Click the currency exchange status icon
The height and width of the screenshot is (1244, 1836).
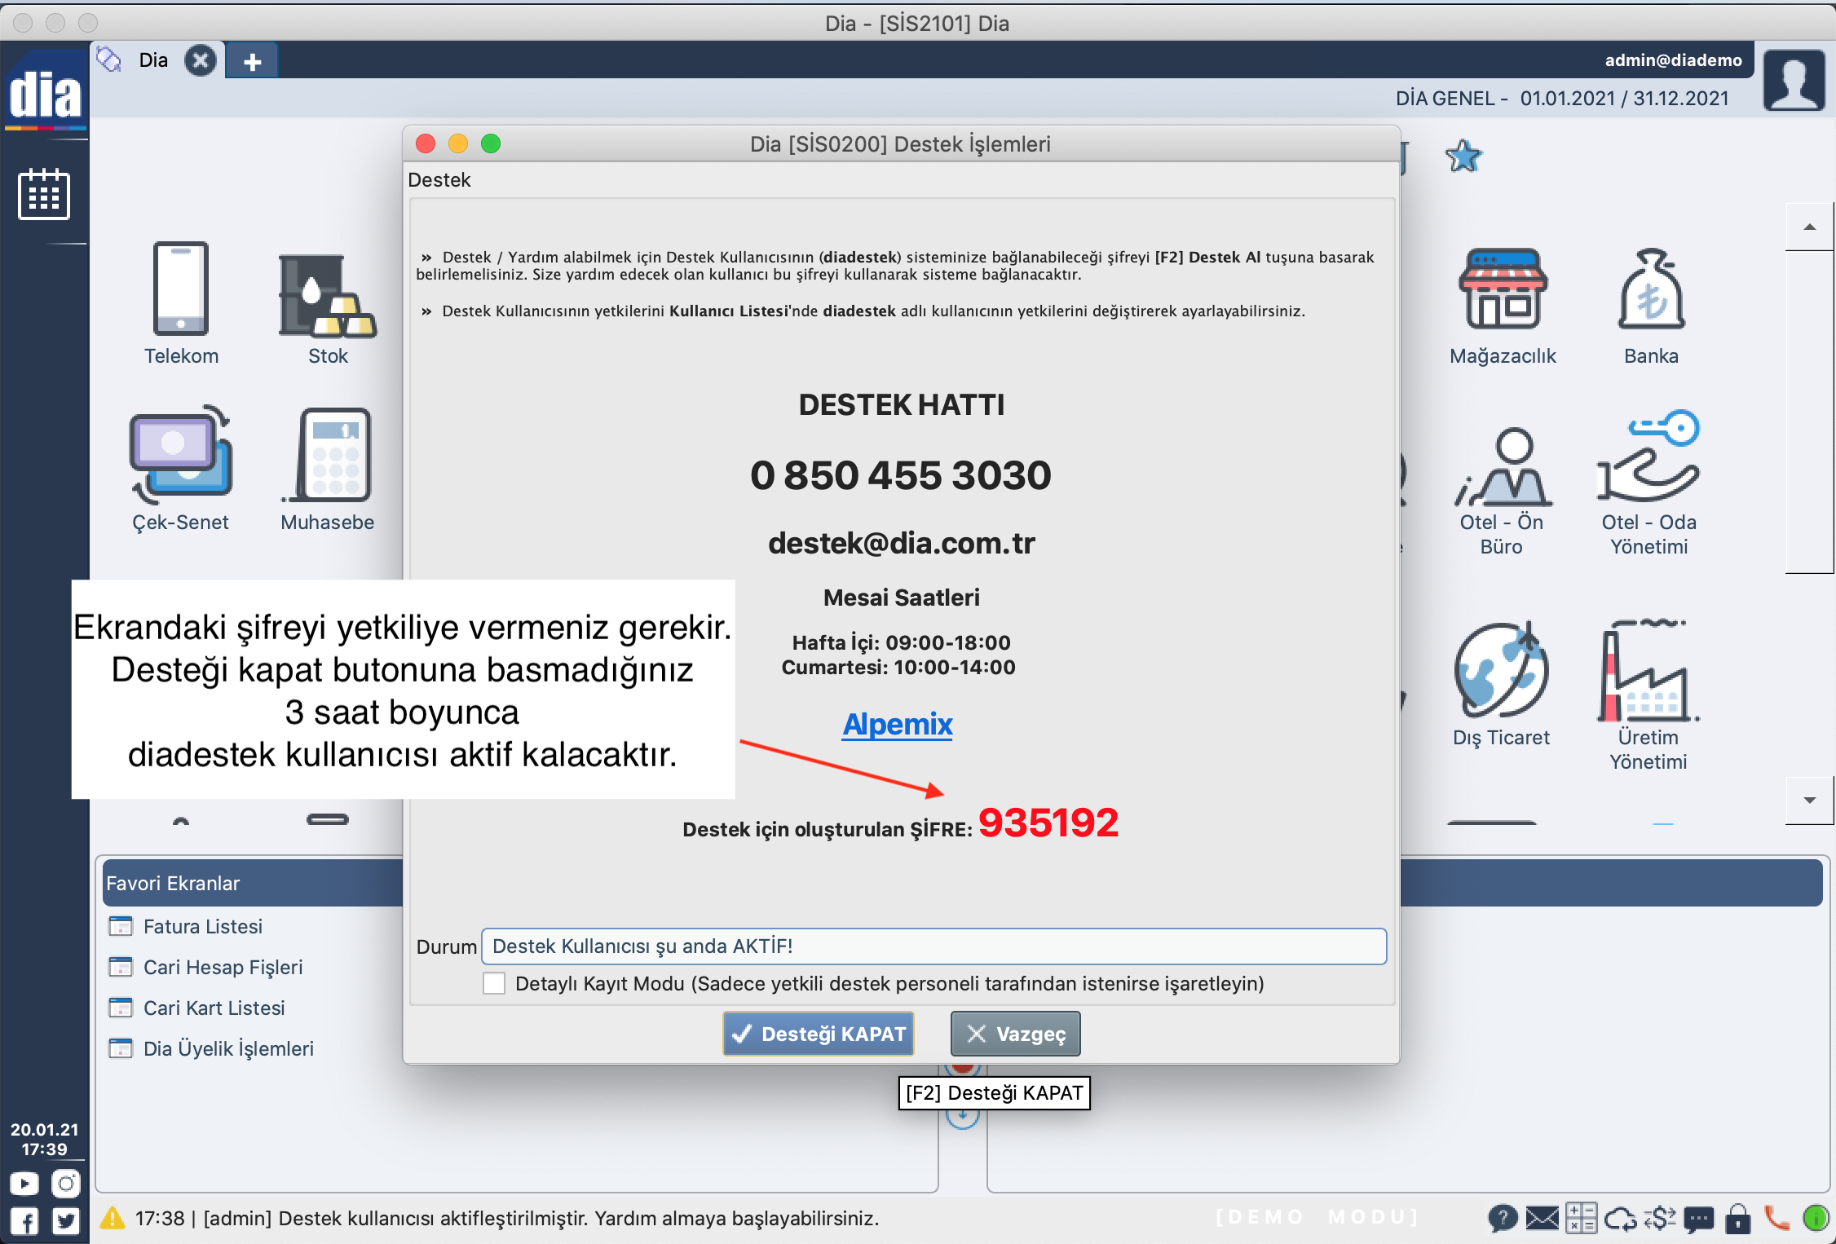pyautogui.click(x=1659, y=1218)
